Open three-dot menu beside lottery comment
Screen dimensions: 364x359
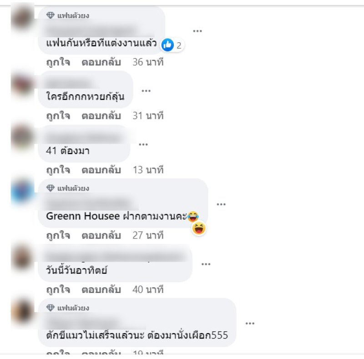click(146, 91)
